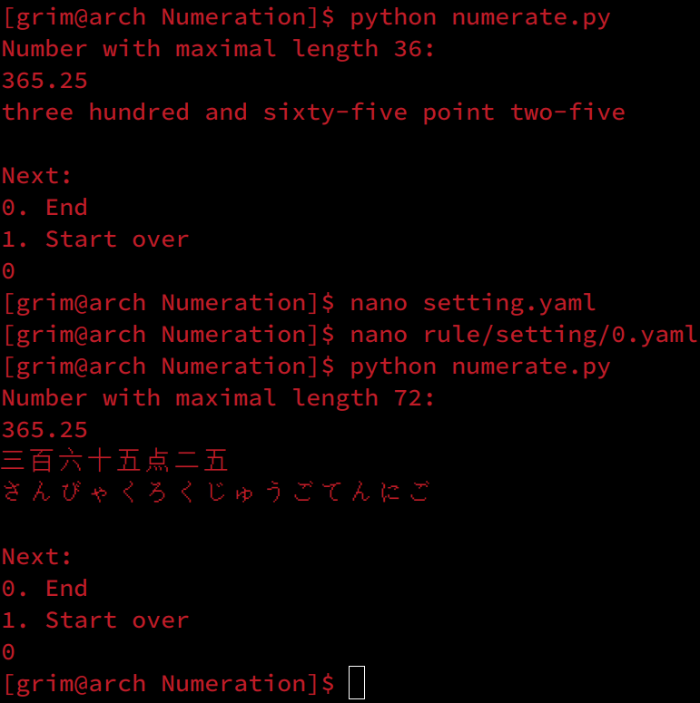
Task: Click the first '1. Start over' option
Action: [x=95, y=239]
